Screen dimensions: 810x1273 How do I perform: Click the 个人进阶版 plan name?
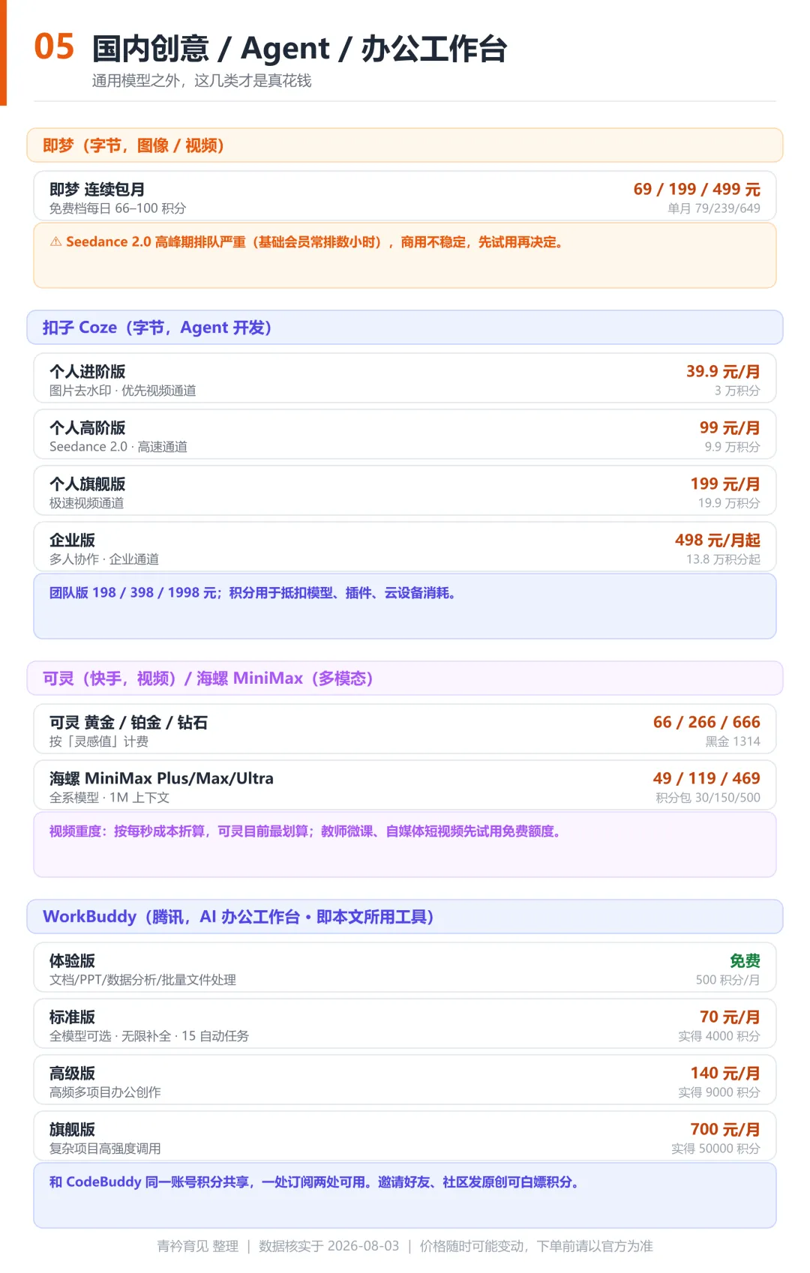point(87,372)
